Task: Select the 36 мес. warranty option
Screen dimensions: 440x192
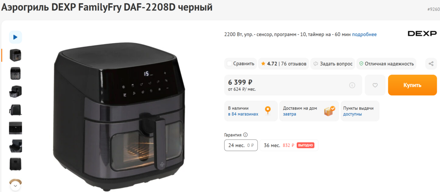Action: 289,146
